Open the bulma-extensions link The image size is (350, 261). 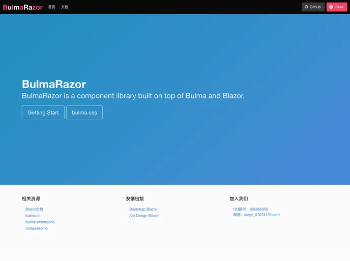tap(40, 222)
